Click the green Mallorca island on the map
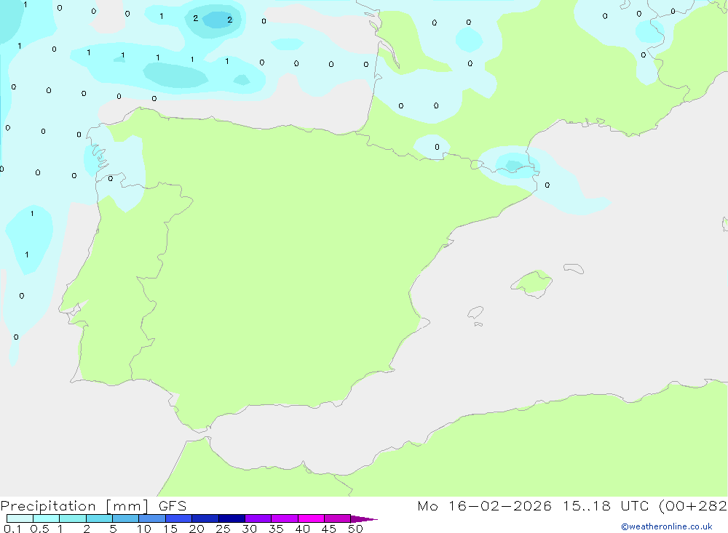Viewport: 728px width, 533px height. coord(533,283)
